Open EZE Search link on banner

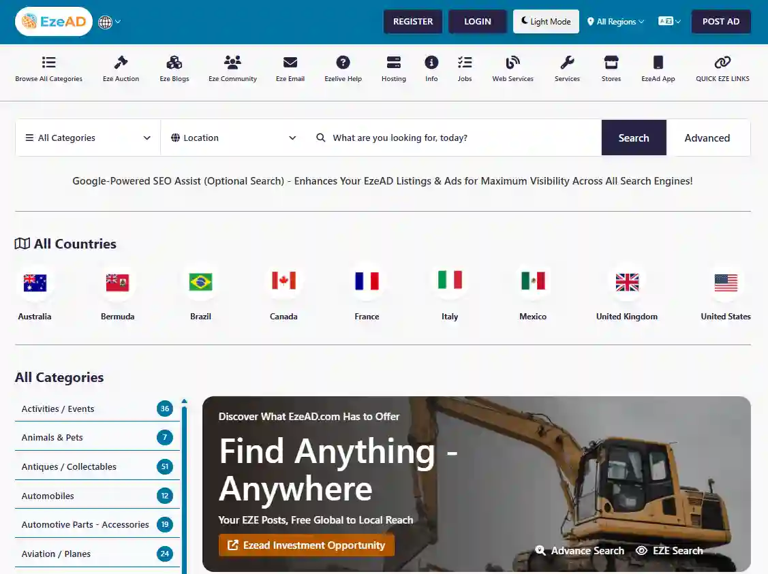pos(669,551)
